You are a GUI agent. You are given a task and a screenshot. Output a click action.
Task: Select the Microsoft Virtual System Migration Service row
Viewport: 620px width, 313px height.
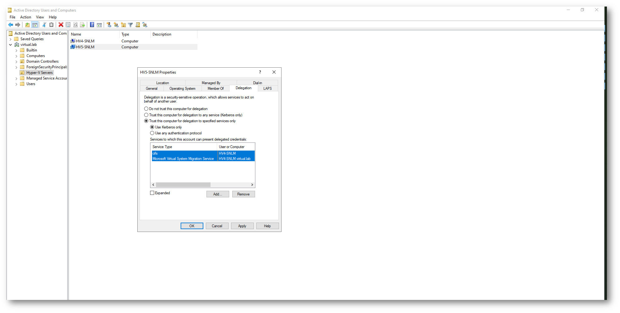tap(203, 159)
